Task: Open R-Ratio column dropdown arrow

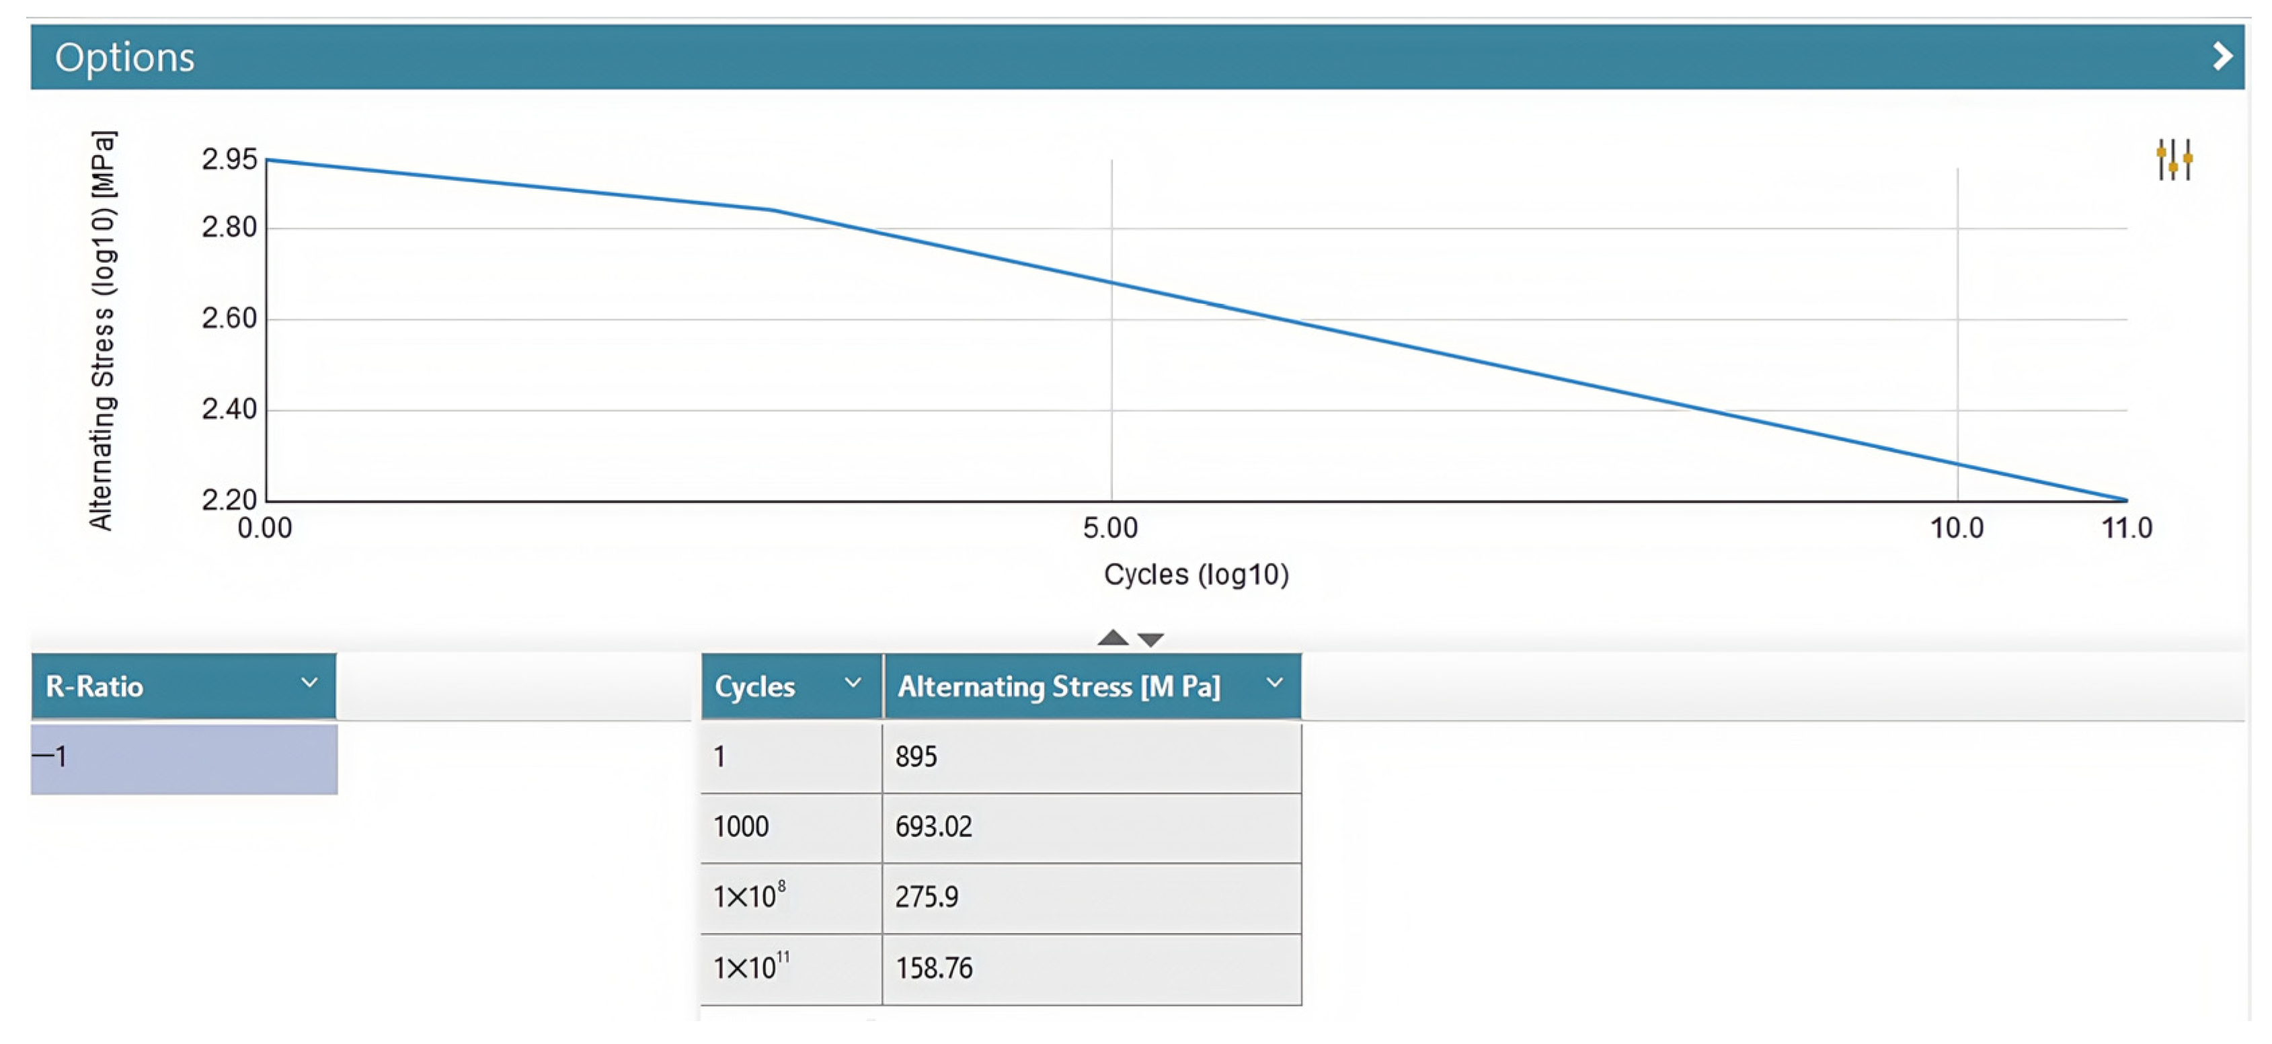Action: pos(309,684)
